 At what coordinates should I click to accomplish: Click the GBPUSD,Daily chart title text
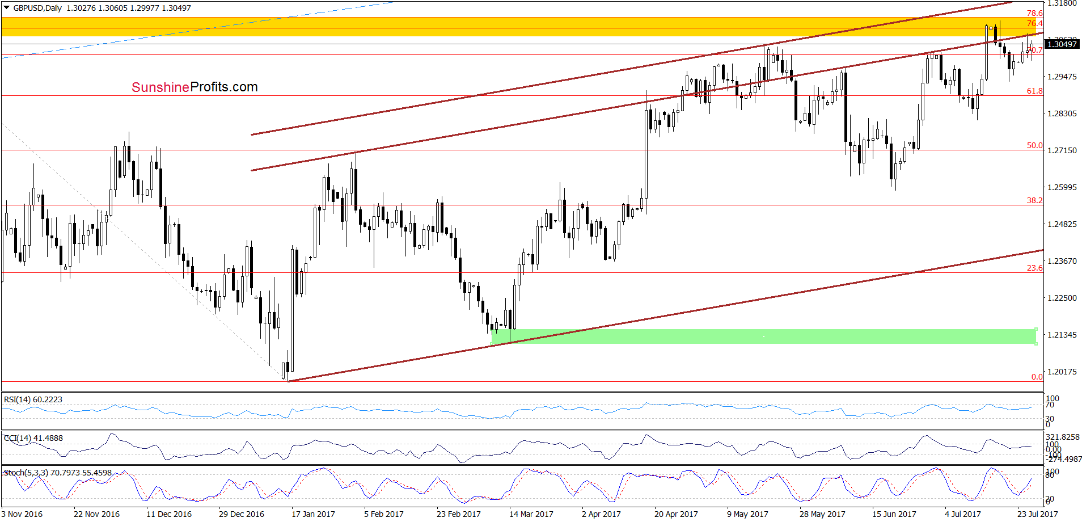tap(37, 8)
